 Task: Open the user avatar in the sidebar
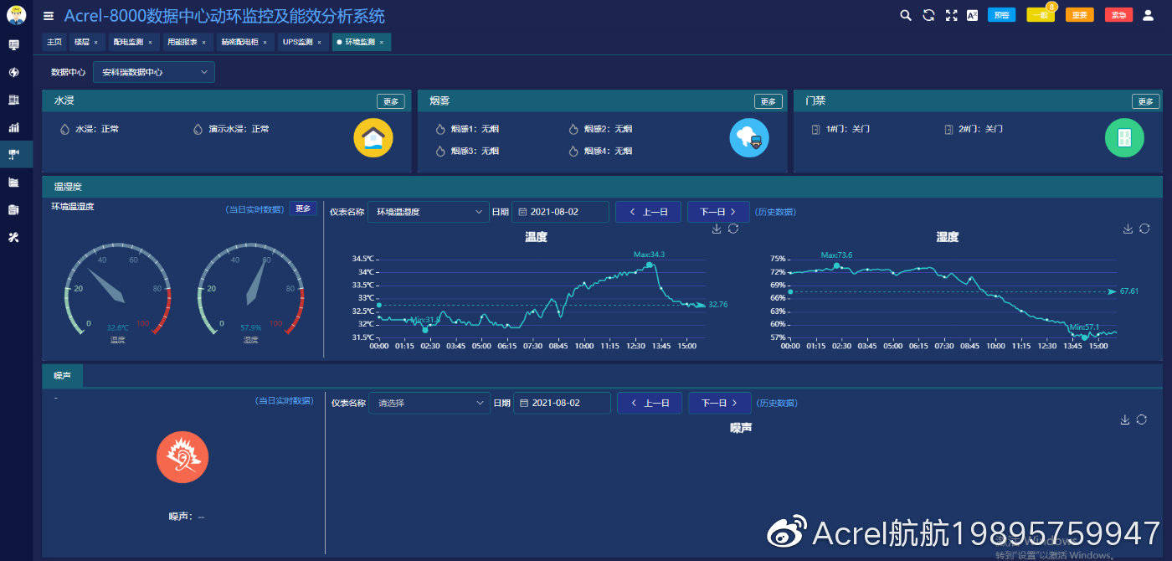tap(14, 15)
